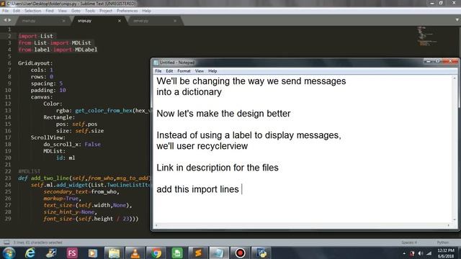The height and width of the screenshot is (259, 461).
Task: Click the red screen recorder taskbar icon
Action: coord(240,253)
